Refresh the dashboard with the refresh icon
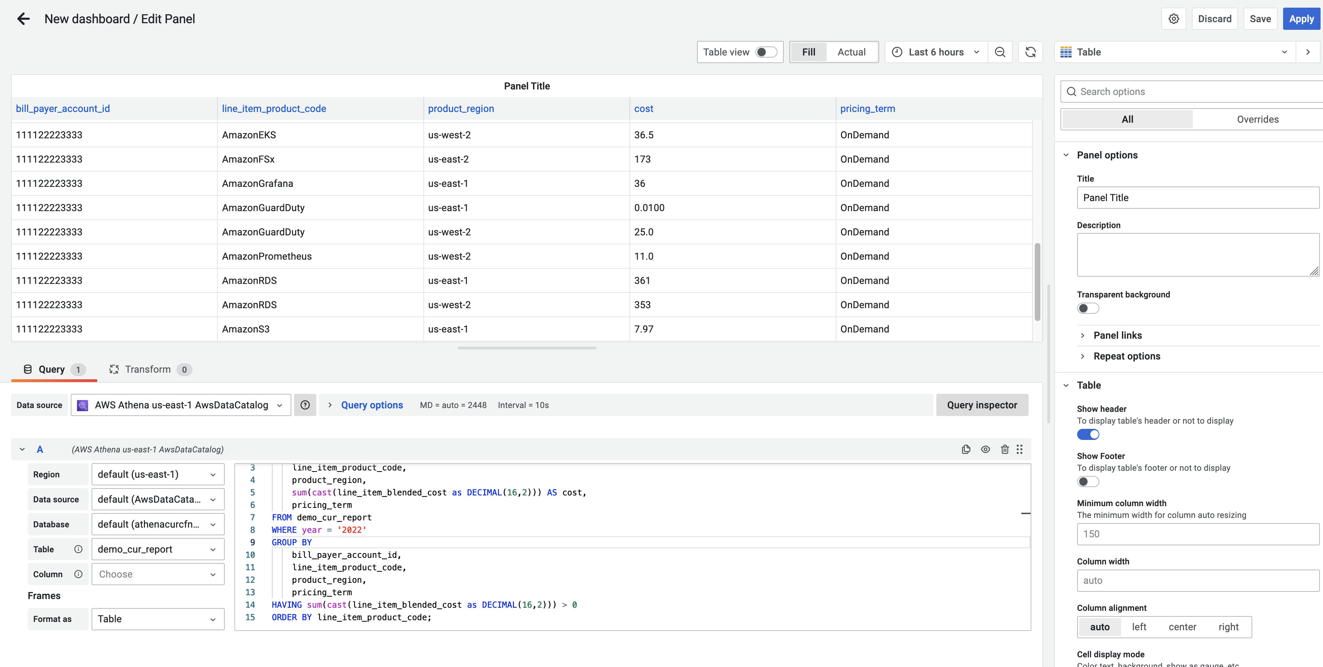This screenshot has width=1323, height=667. pos(1031,52)
